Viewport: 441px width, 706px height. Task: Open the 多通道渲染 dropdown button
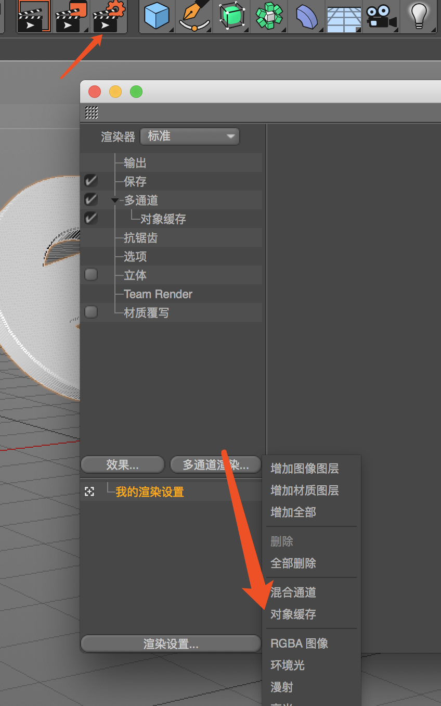216,464
